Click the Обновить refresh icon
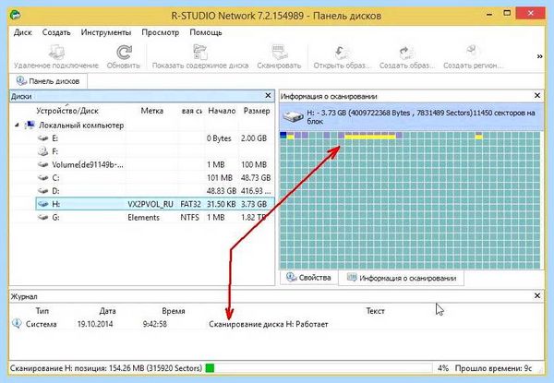 pyautogui.click(x=124, y=53)
